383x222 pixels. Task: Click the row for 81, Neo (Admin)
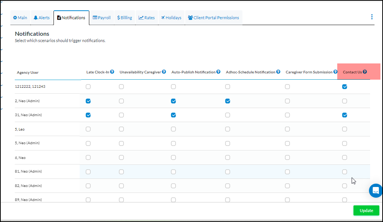[28, 171]
